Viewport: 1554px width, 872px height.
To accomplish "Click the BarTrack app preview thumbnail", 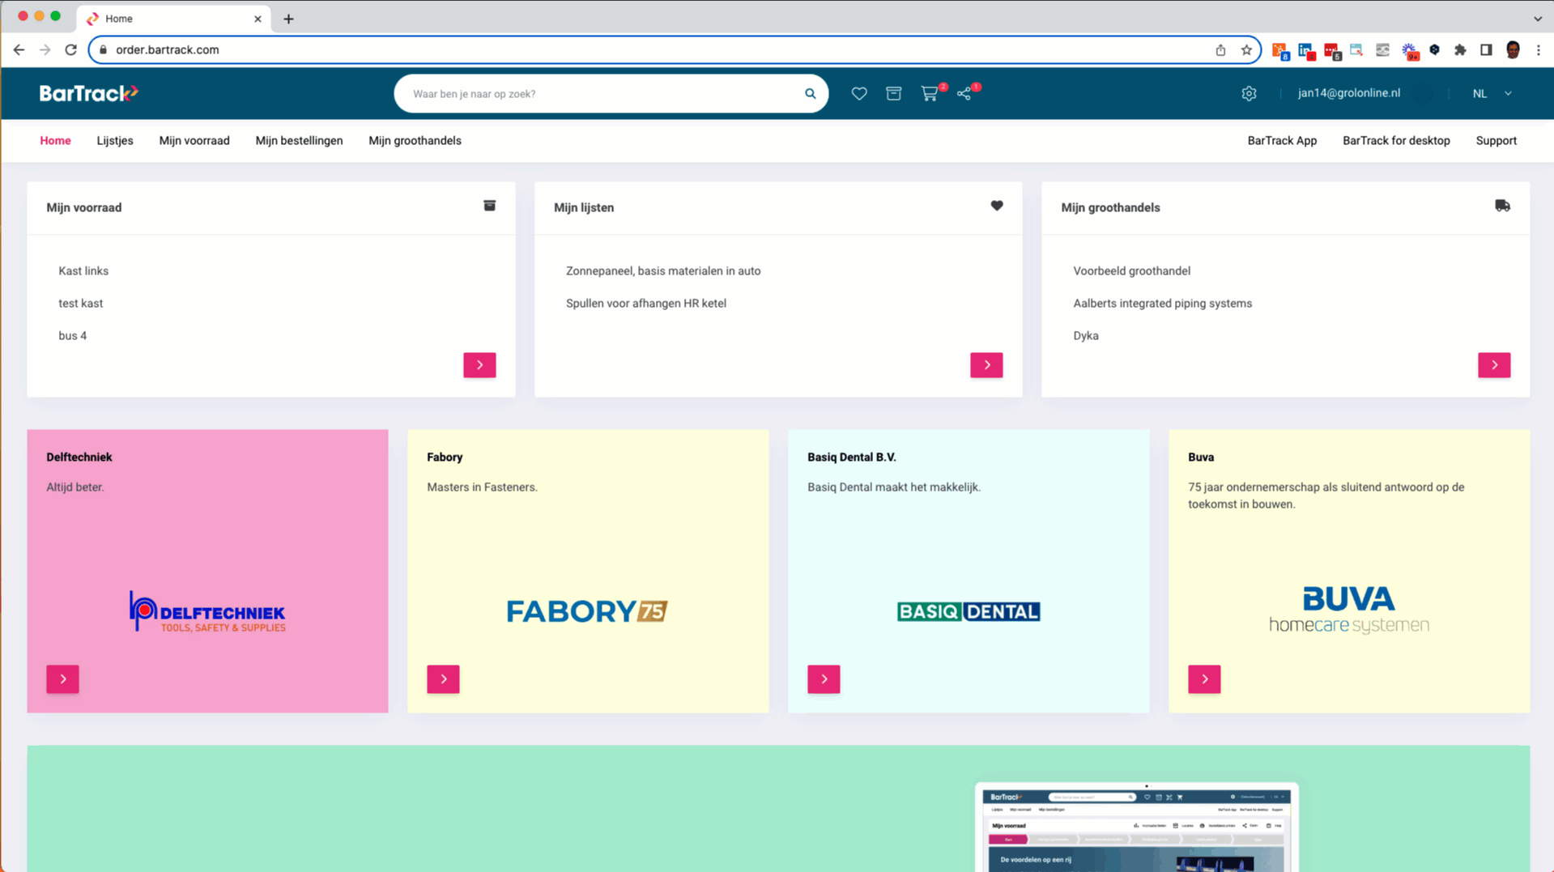I will coord(1136,827).
